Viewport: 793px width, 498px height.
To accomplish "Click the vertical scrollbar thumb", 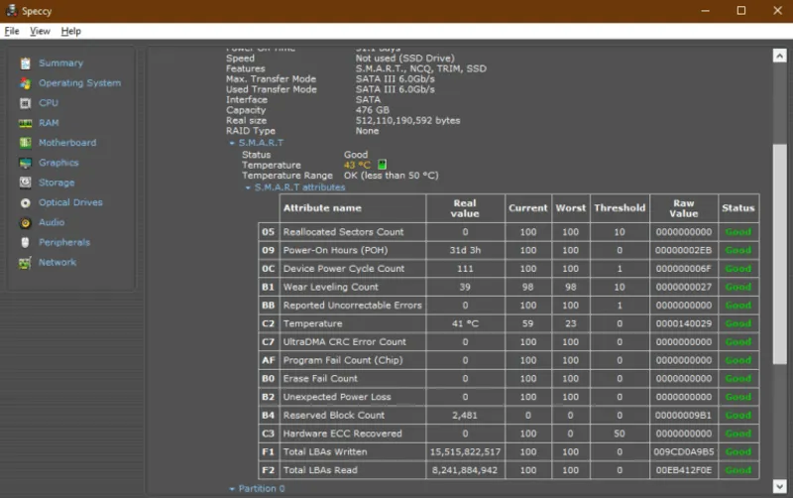I will [779, 254].
